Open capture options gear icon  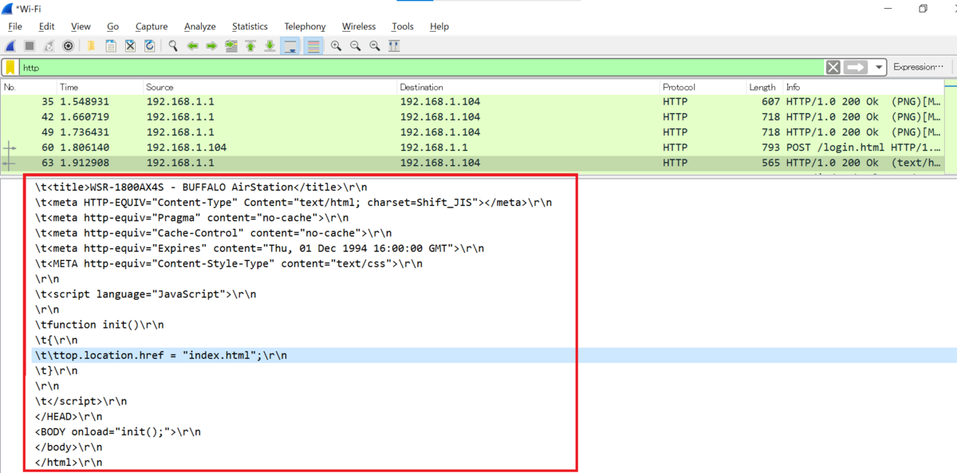[69, 46]
